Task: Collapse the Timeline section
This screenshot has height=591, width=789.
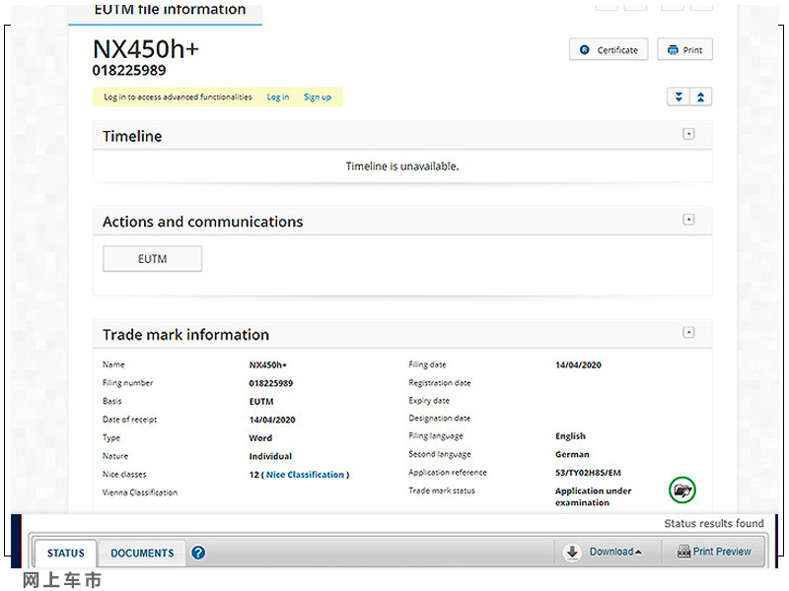Action: pos(688,134)
